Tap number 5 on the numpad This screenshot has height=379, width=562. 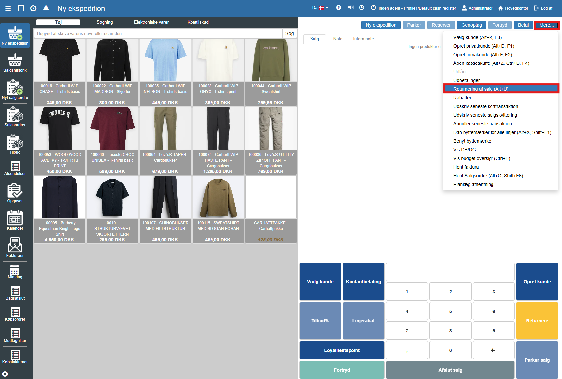pos(450,311)
